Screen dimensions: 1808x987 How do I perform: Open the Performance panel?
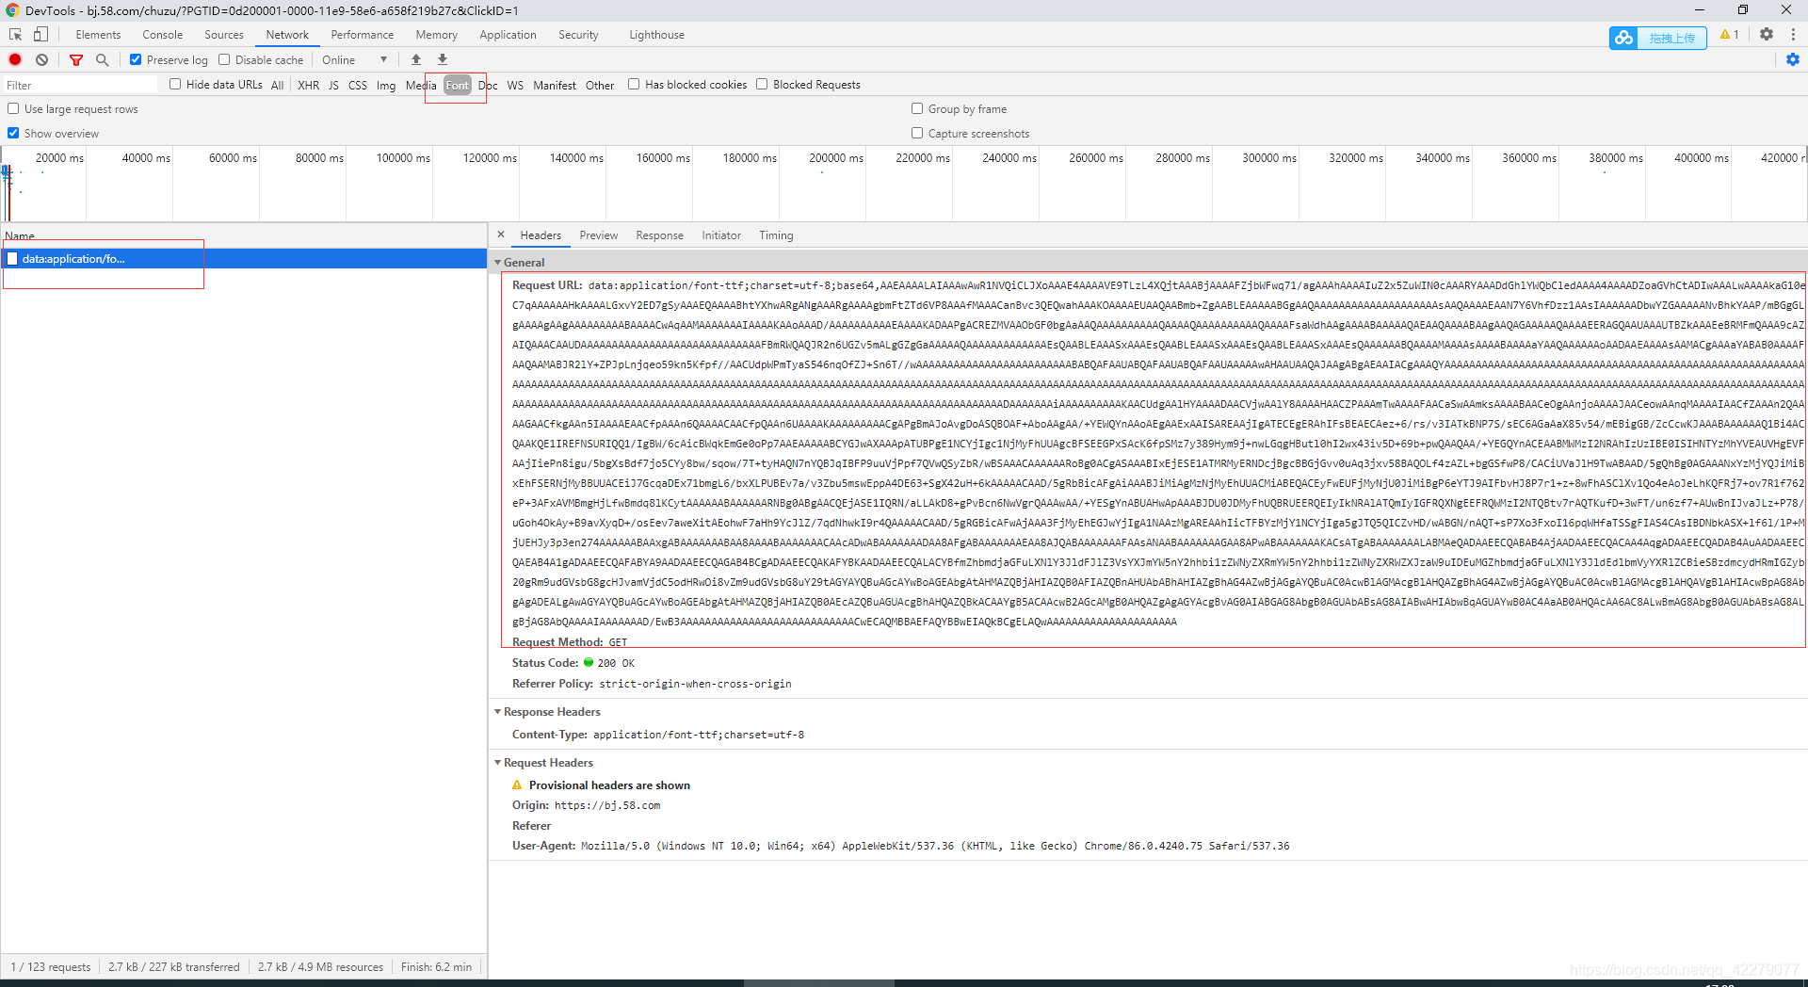[363, 35]
